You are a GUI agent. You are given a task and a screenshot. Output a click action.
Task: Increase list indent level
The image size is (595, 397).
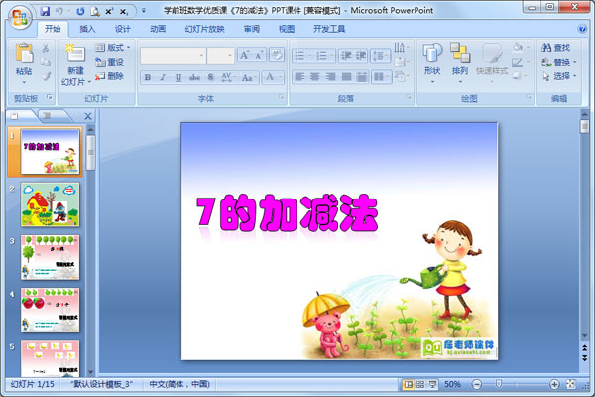point(361,56)
